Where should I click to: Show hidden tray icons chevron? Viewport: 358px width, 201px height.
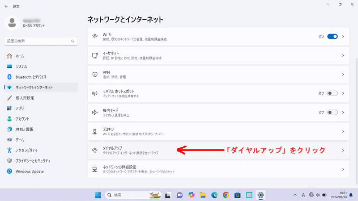[295, 195]
